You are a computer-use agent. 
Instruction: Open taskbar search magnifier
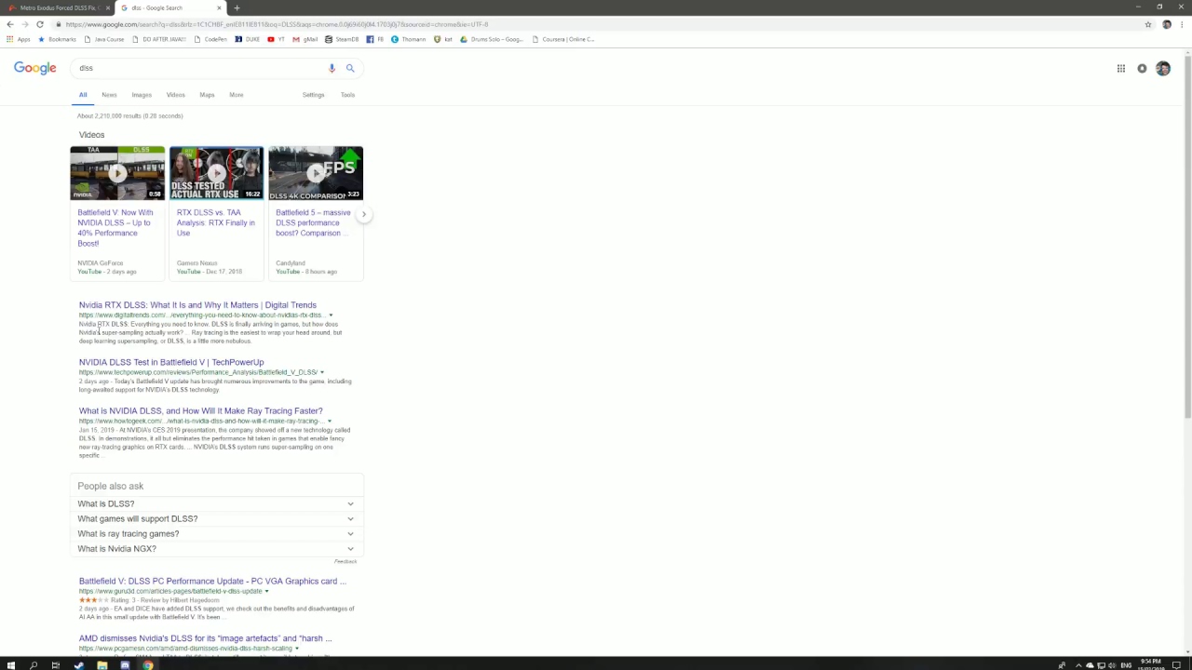point(34,664)
